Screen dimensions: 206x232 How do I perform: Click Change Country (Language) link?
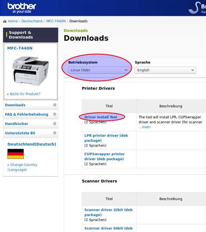coord(22,167)
